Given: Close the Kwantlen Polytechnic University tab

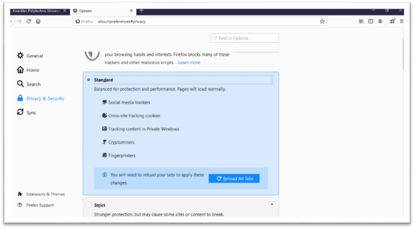Looking at the screenshot, I should click(x=65, y=11).
